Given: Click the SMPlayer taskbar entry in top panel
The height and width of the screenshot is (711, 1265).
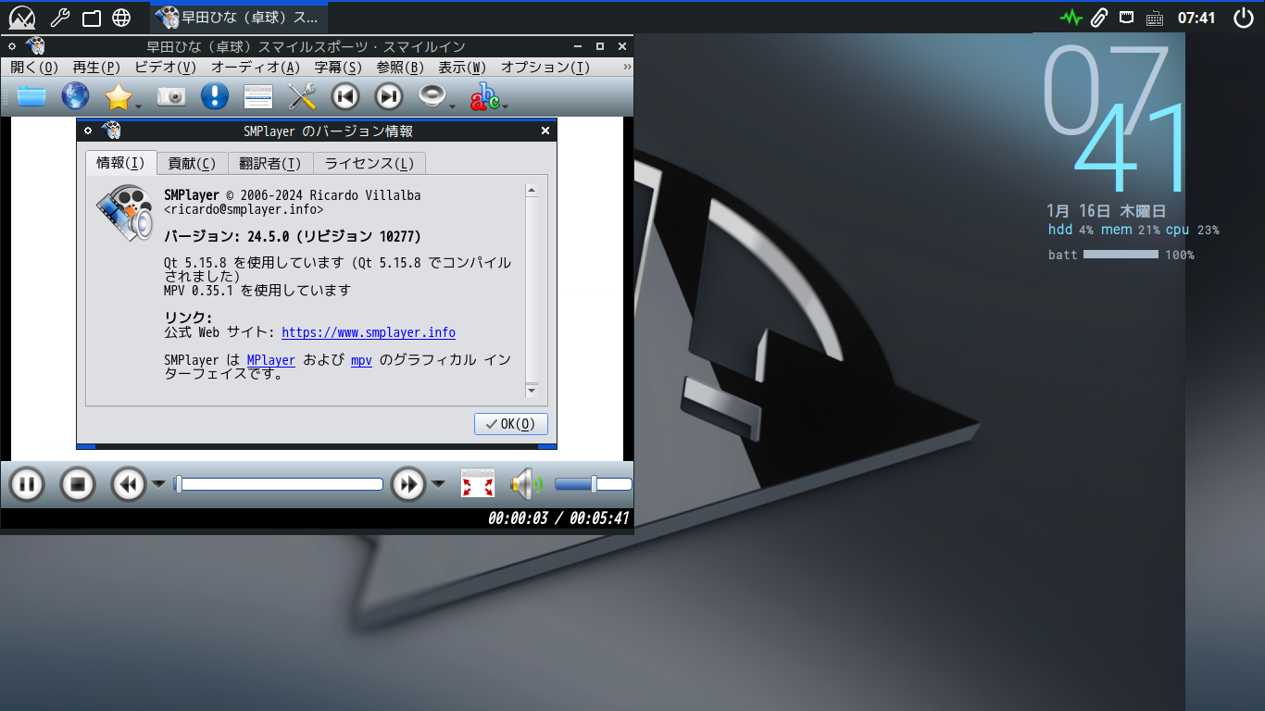Looking at the screenshot, I should coord(239,17).
